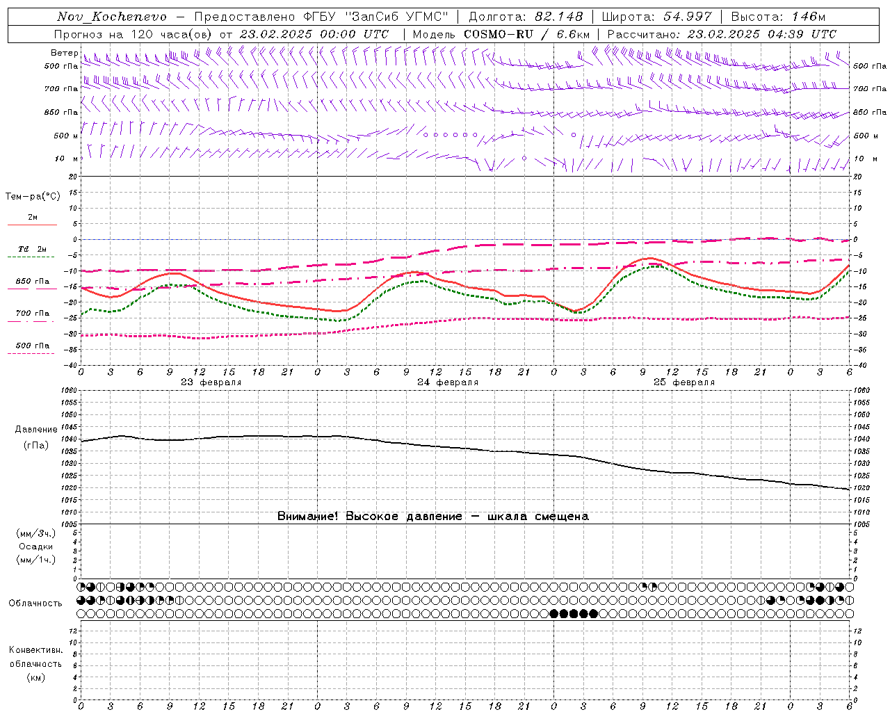
Task: Click the latitude value Широта: 54.997
Action: click(656, 17)
